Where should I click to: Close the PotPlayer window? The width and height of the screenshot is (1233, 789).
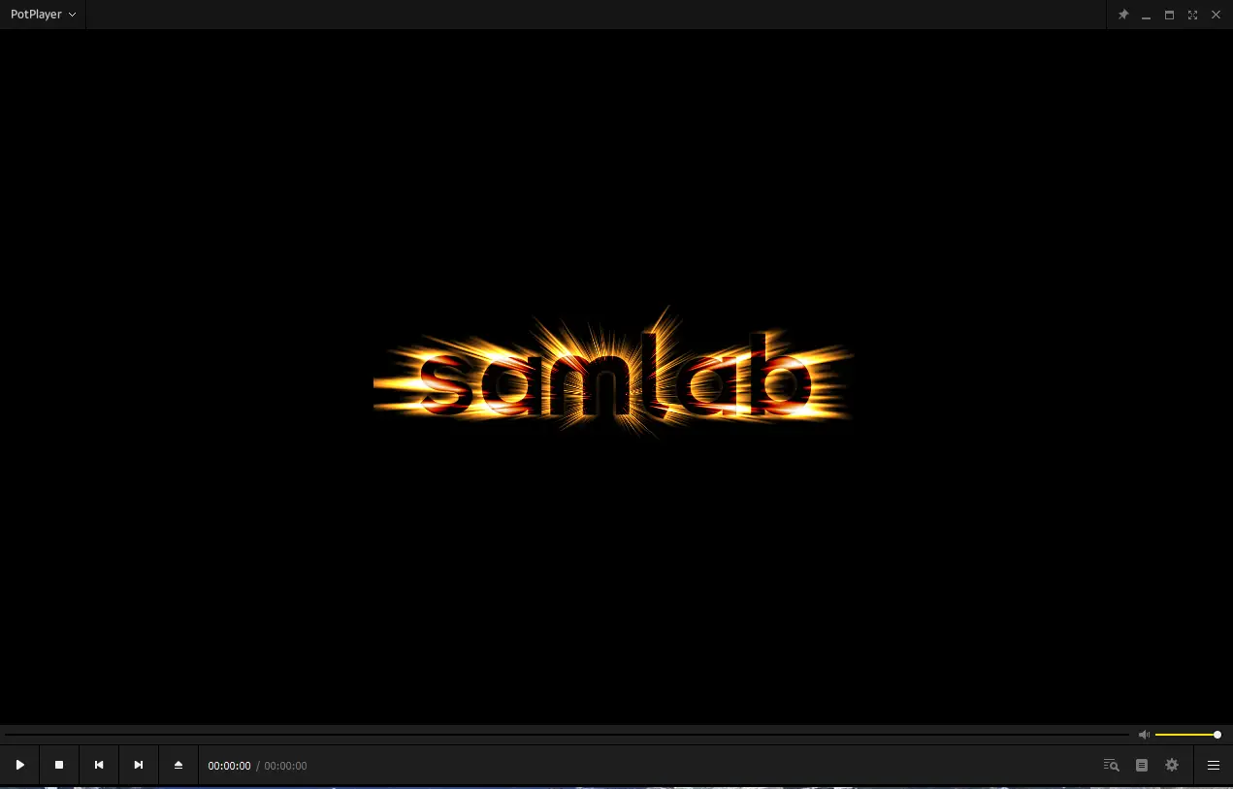click(1216, 15)
